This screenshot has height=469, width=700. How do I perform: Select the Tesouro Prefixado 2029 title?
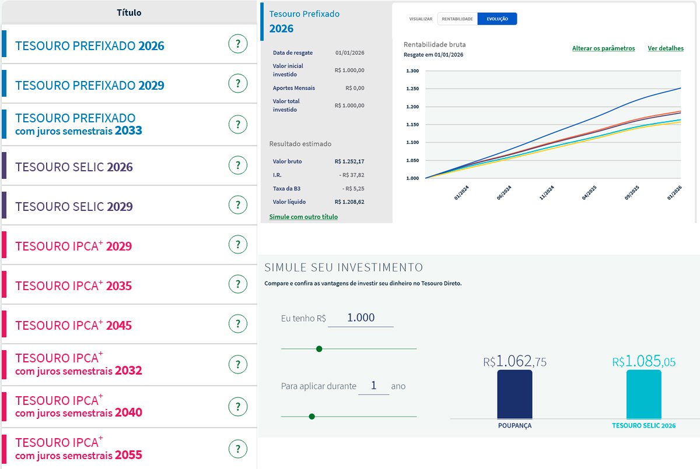tap(90, 85)
